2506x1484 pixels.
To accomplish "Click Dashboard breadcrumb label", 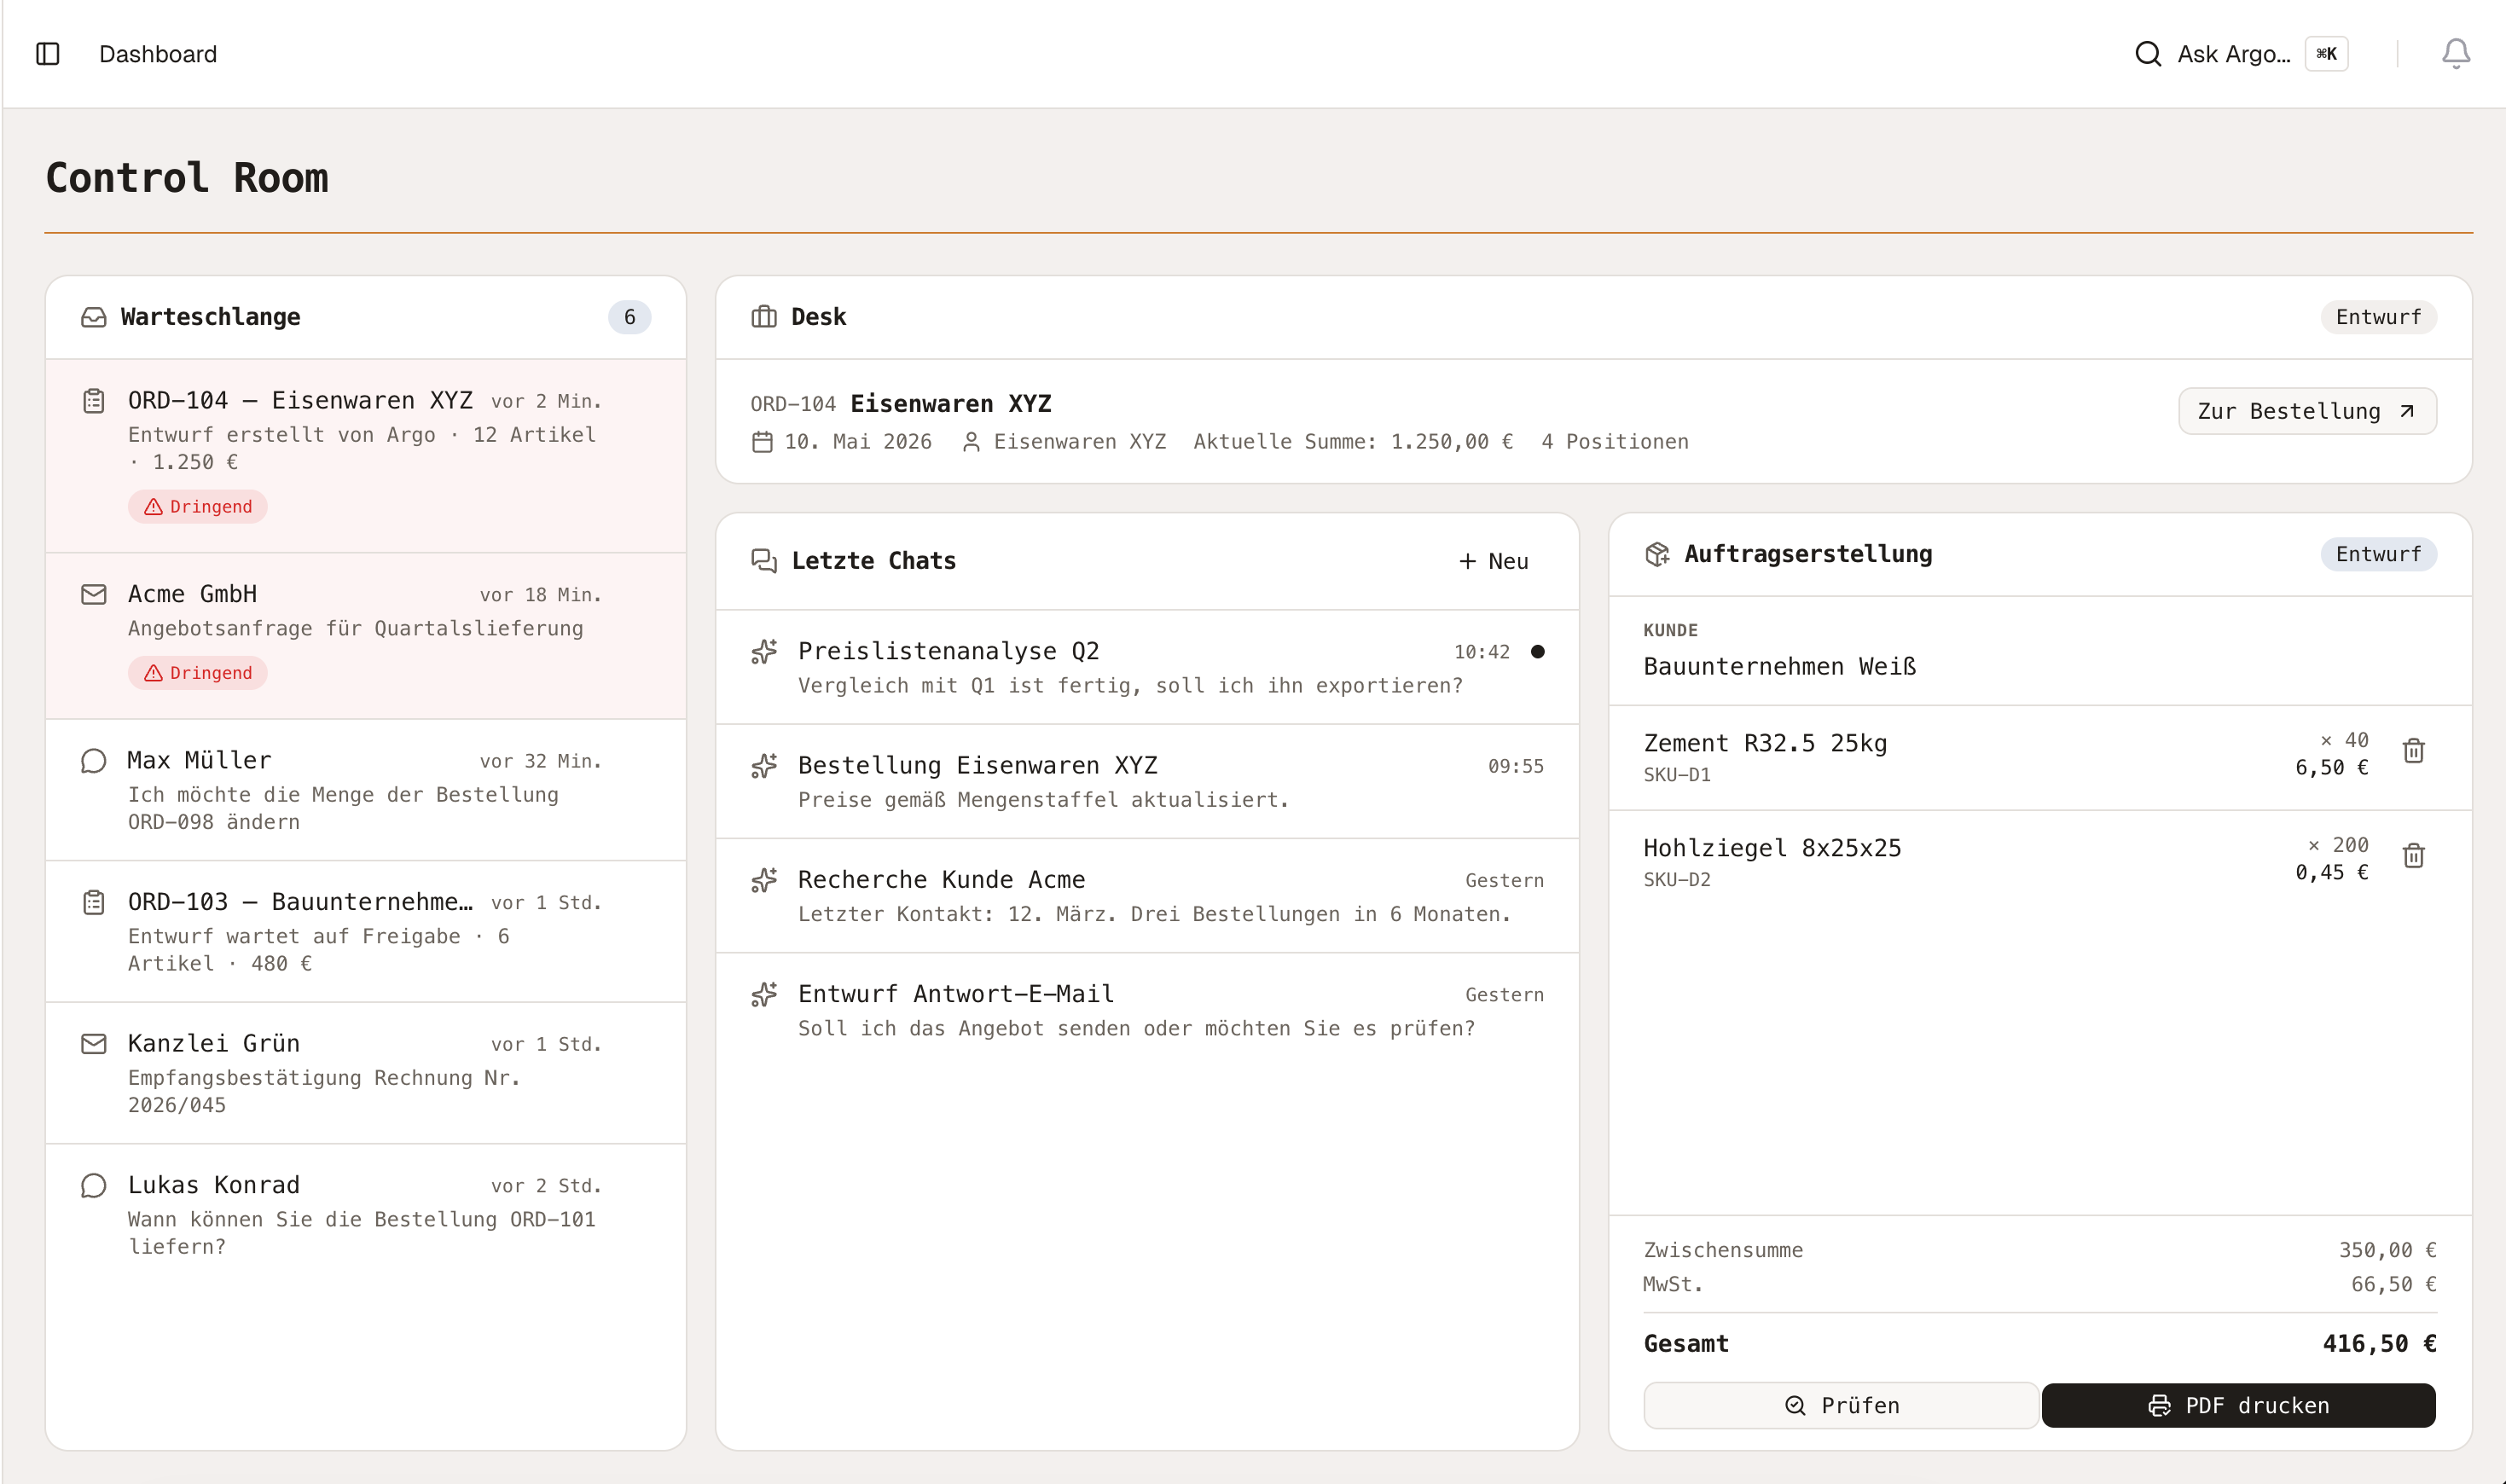I will coord(158,54).
